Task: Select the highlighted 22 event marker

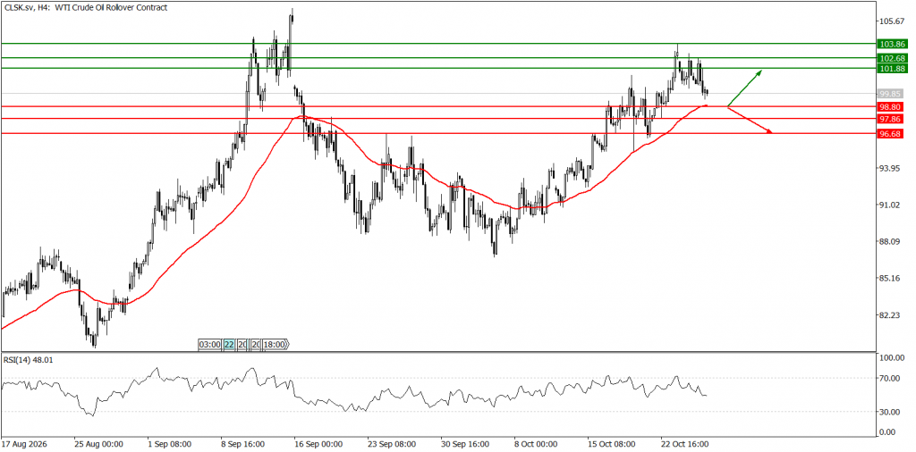Action: [228, 345]
